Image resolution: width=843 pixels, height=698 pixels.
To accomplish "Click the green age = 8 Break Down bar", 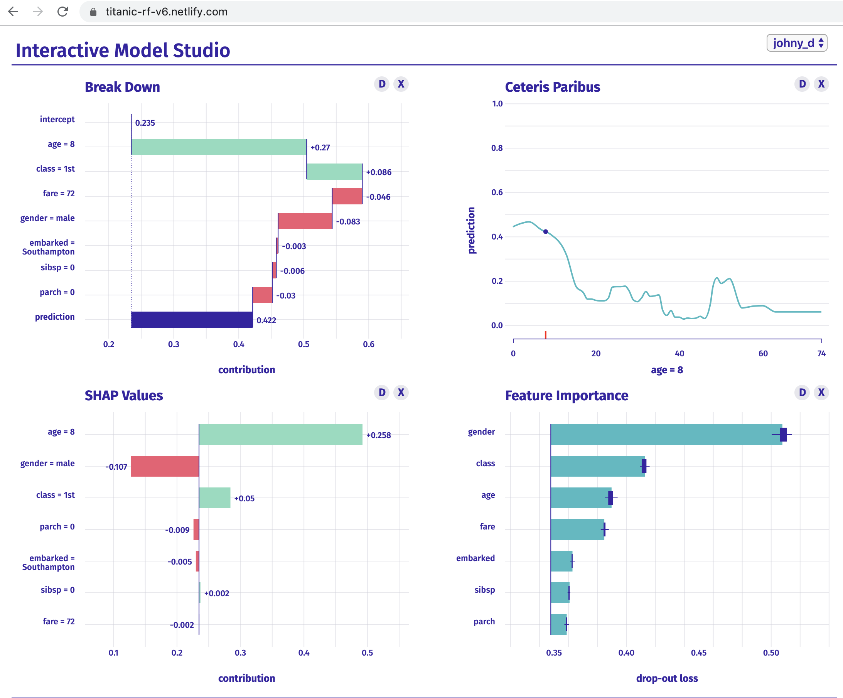I will (219, 147).
